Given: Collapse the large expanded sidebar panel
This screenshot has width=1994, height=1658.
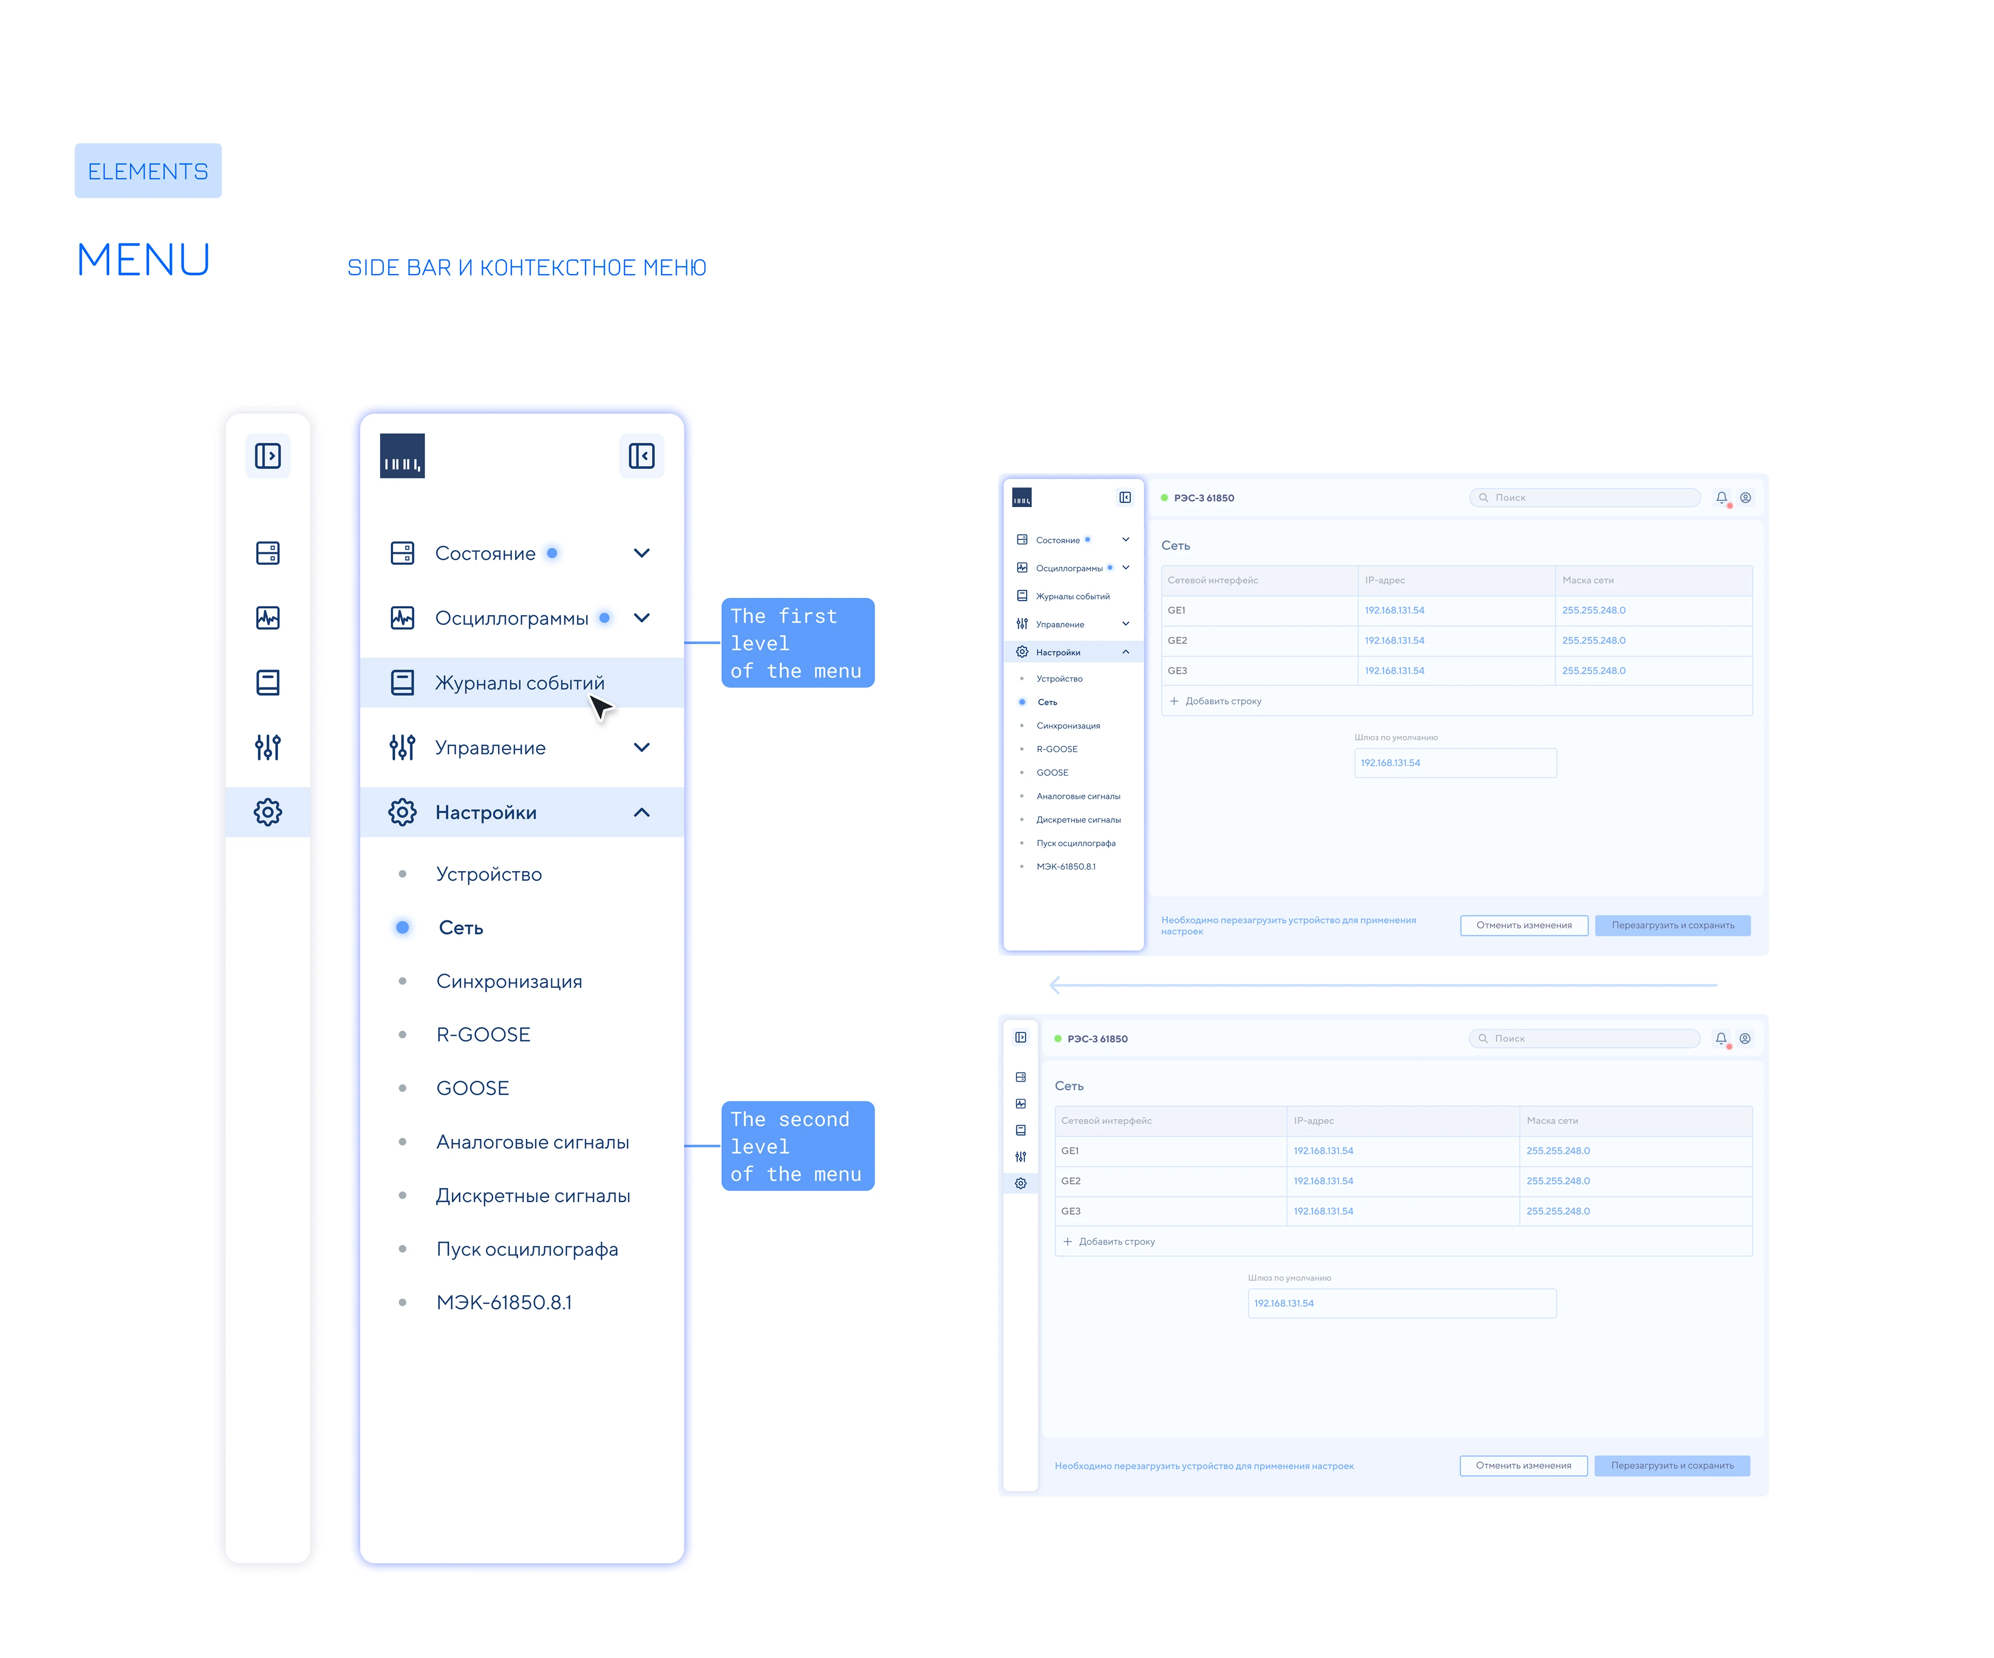Looking at the screenshot, I should coord(642,456).
